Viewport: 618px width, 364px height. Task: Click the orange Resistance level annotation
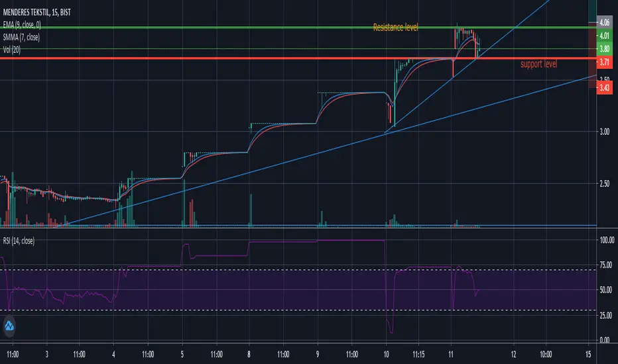[x=395, y=27]
